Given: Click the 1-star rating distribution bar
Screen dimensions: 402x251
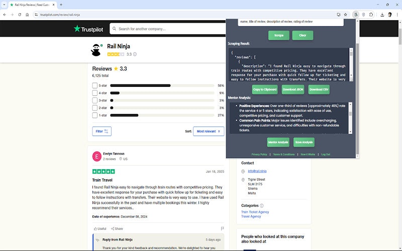Looking at the screenshot, I should (162, 115).
